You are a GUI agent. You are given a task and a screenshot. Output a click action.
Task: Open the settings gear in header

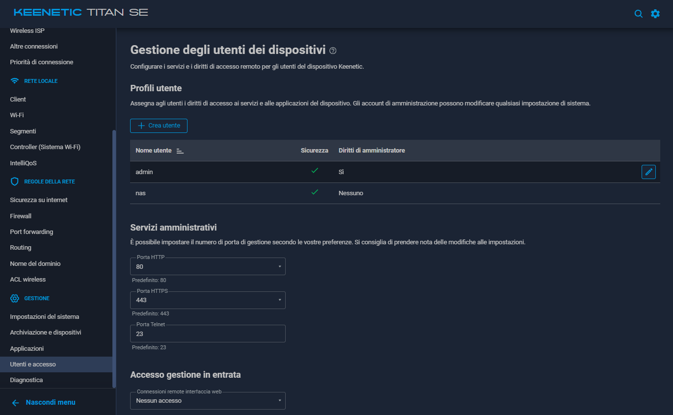(x=655, y=14)
